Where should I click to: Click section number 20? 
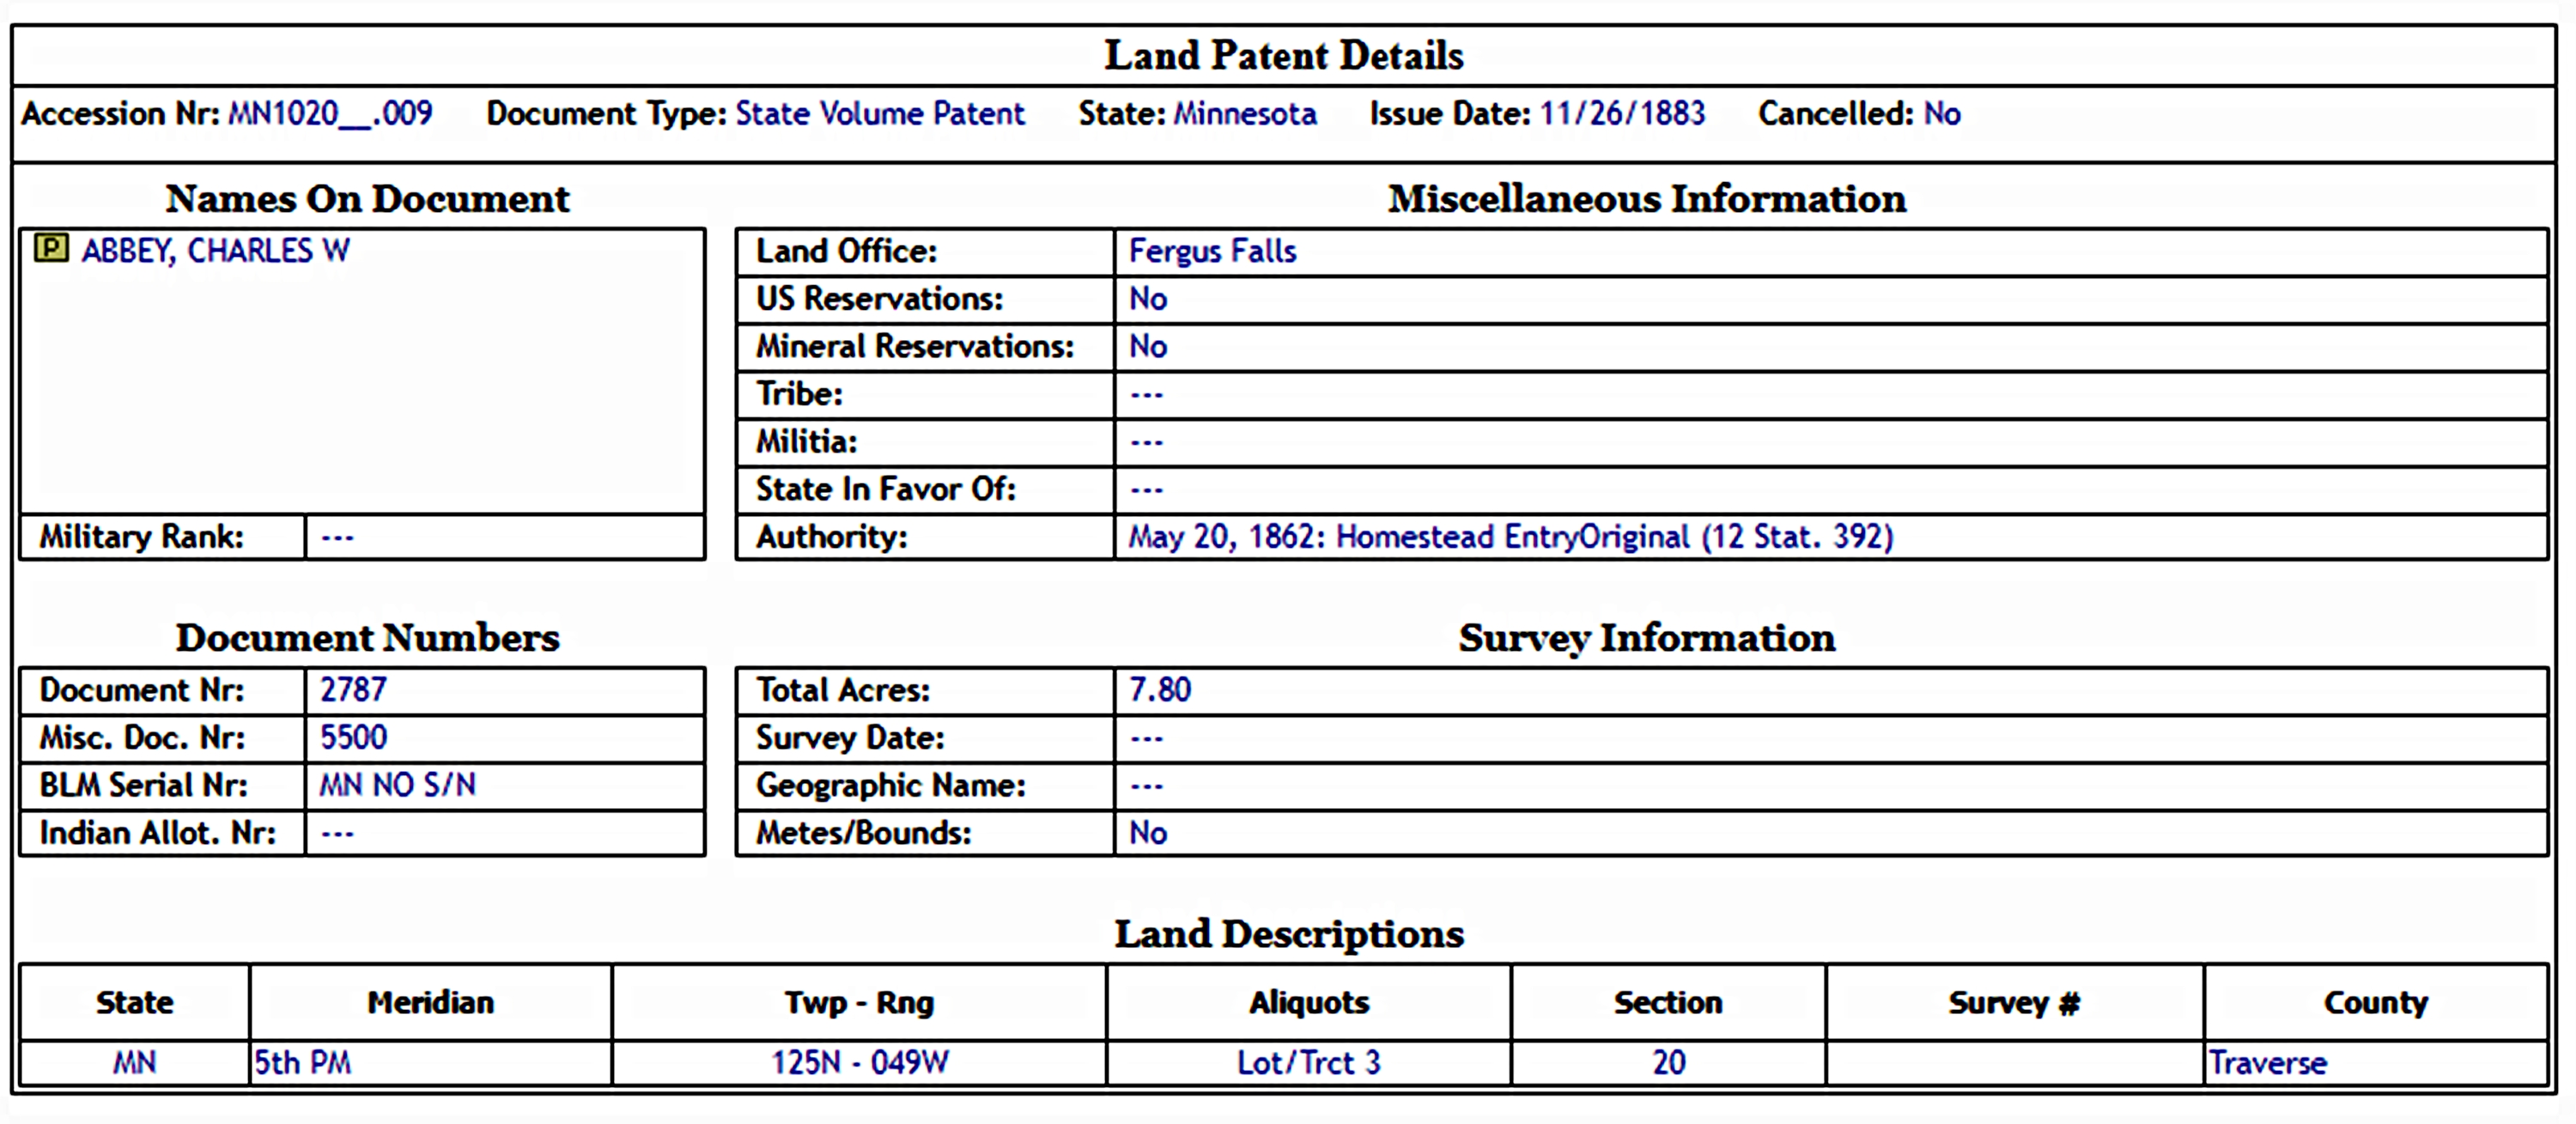click(x=1668, y=1062)
